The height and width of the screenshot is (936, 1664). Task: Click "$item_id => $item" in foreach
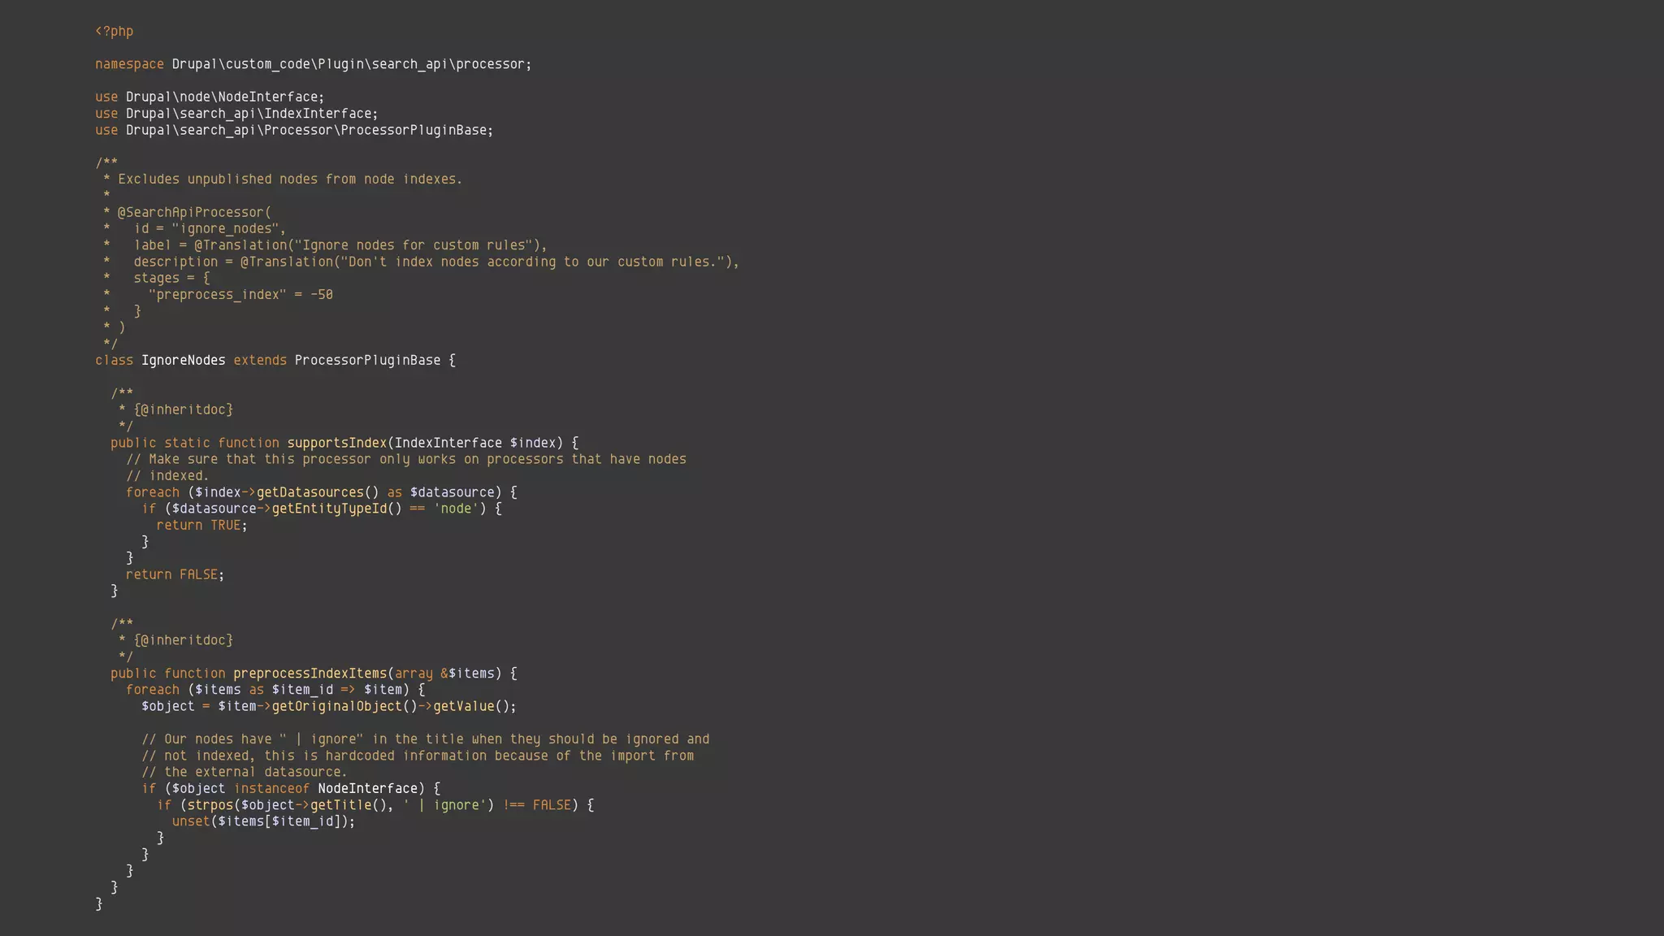pos(337,690)
